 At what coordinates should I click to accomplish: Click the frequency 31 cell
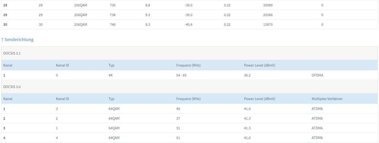pyautogui.click(x=178, y=128)
